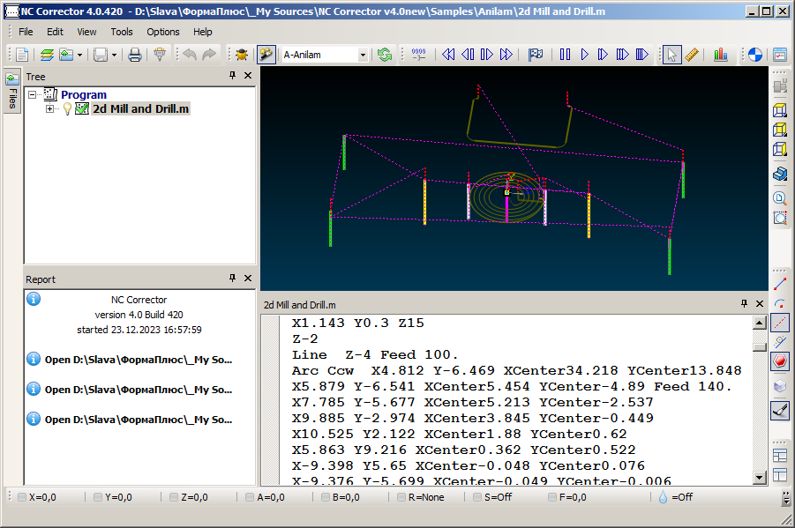795x528 pixels.
Task: Open the File menu
Action: click(26, 32)
